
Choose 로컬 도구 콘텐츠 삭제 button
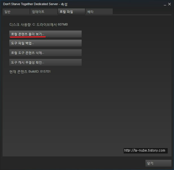[x=45, y=53]
